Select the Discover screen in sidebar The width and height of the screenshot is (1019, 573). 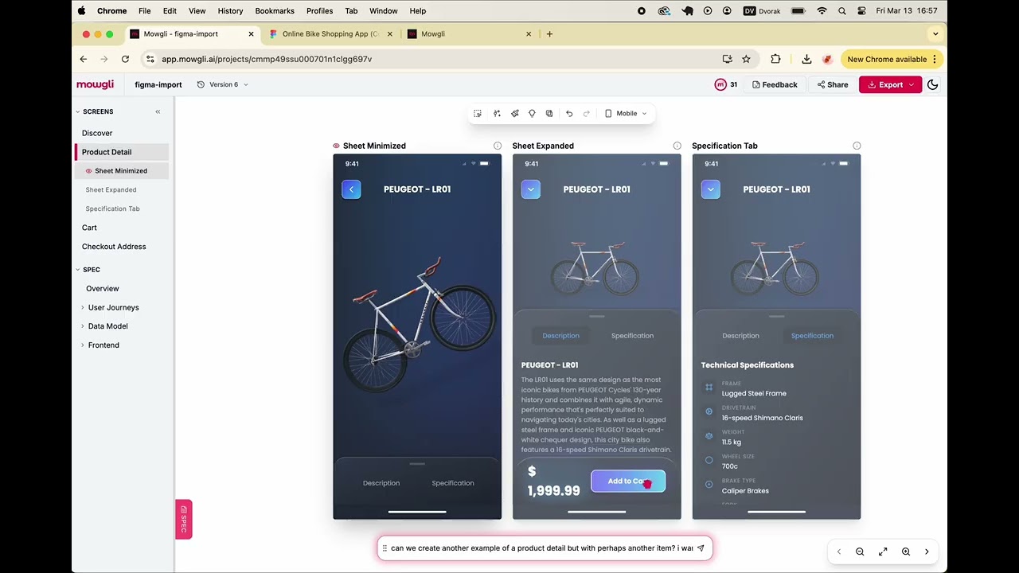[97, 133]
